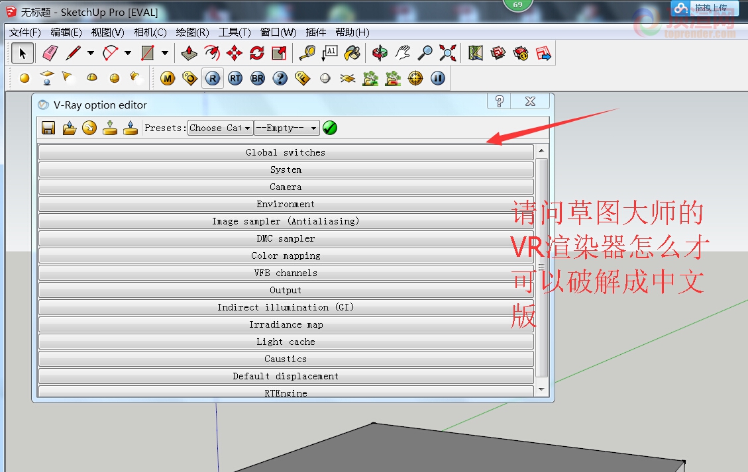Select the Eraser tool

click(50, 53)
